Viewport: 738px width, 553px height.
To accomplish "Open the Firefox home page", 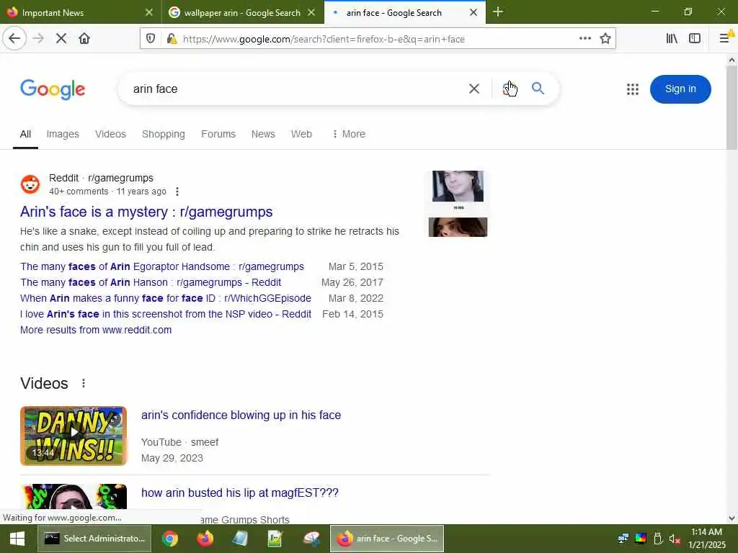I will (84, 39).
